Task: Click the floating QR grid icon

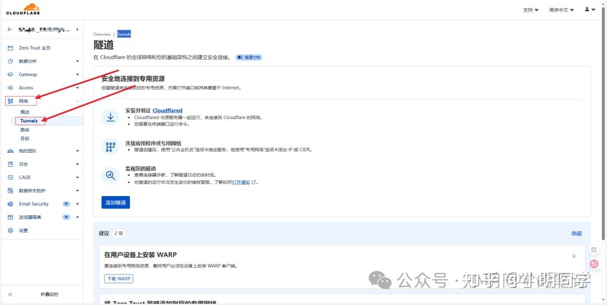Action: 594,249
